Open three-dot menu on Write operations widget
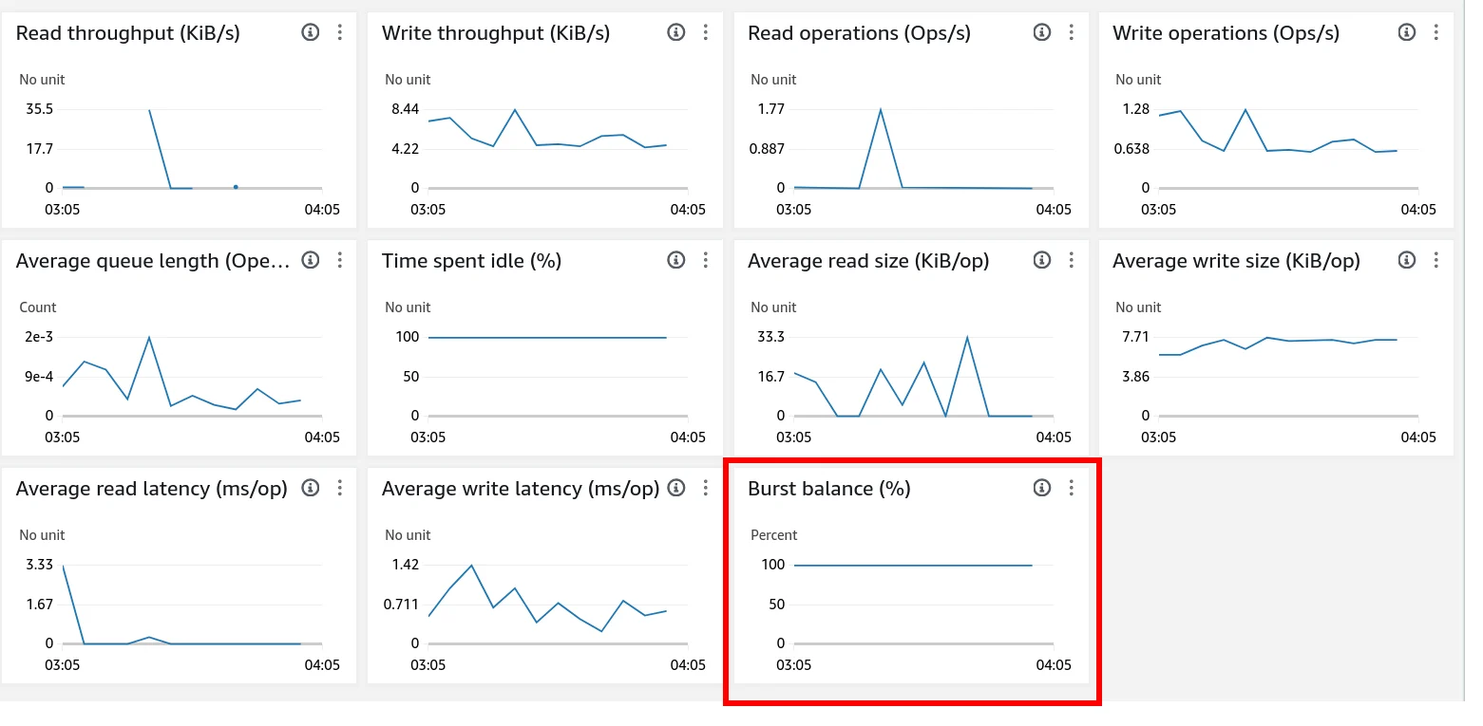Image resolution: width=1483 pixels, height=726 pixels. (x=1436, y=32)
